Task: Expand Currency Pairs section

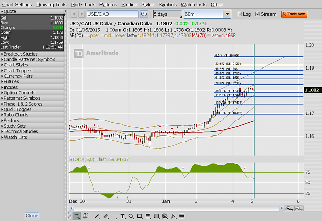Action: pyautogui.click(x=32, y=76)
